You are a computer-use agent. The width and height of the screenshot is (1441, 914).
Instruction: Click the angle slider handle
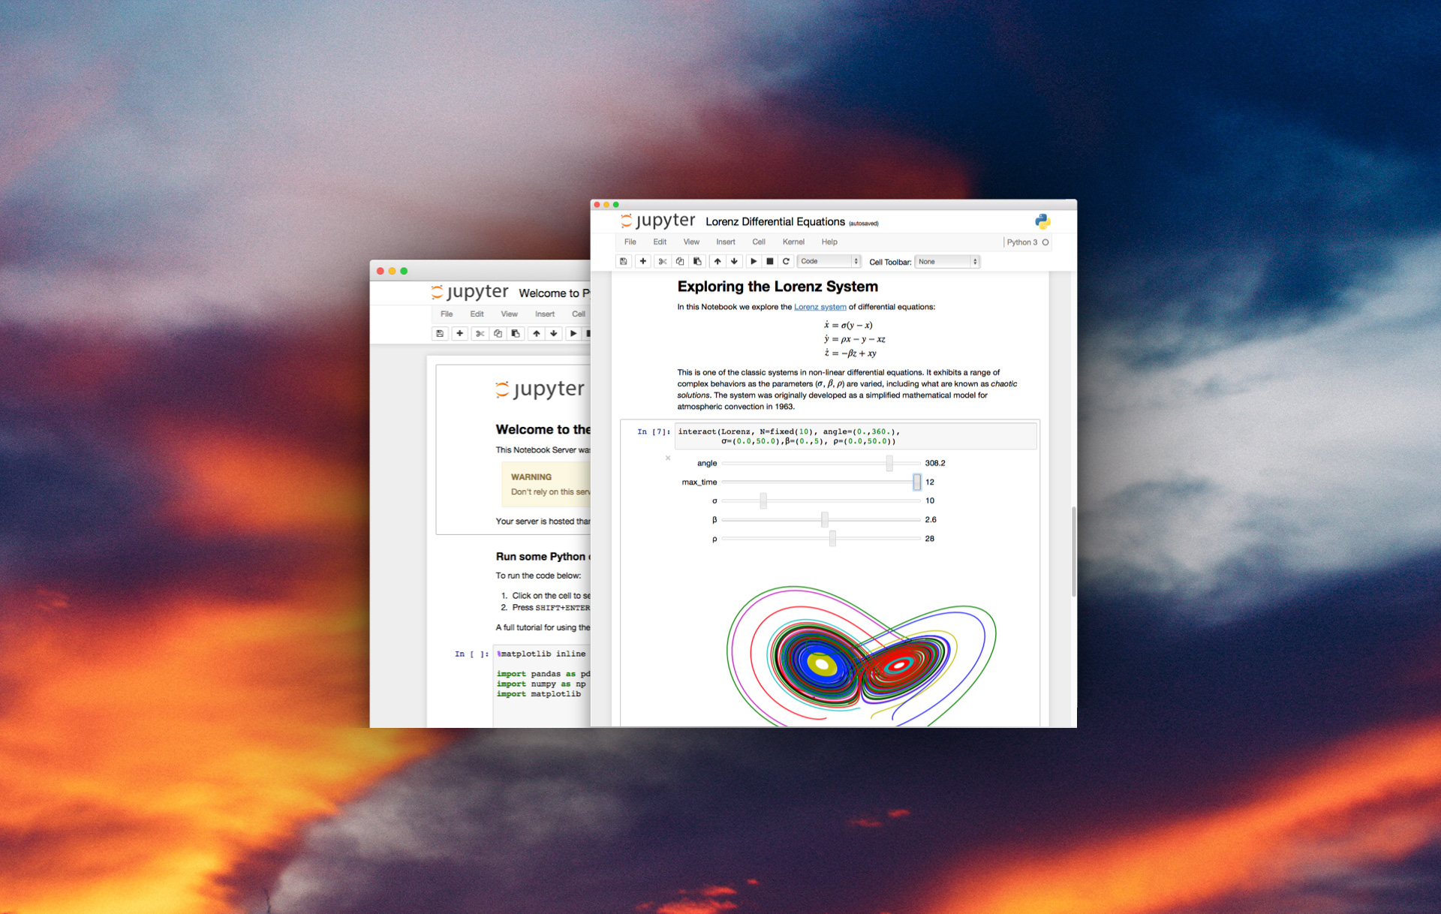click(889, 463)
